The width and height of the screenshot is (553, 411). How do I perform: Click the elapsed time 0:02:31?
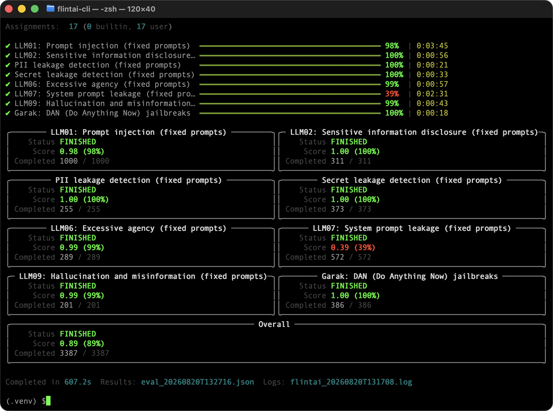(x=432, y=94)
